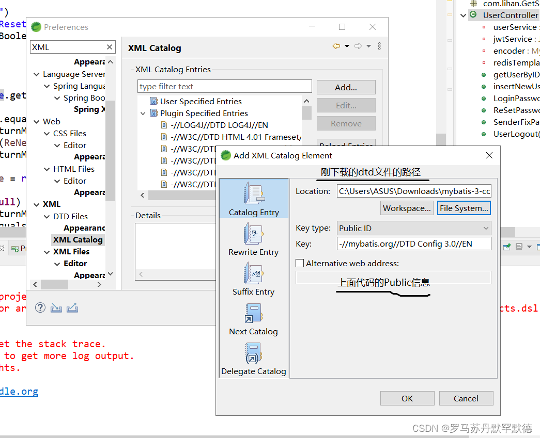Image resolution: width=540 pixels, height=438 pixels.
Task: Click the Add... button
Action: [346, 87]
